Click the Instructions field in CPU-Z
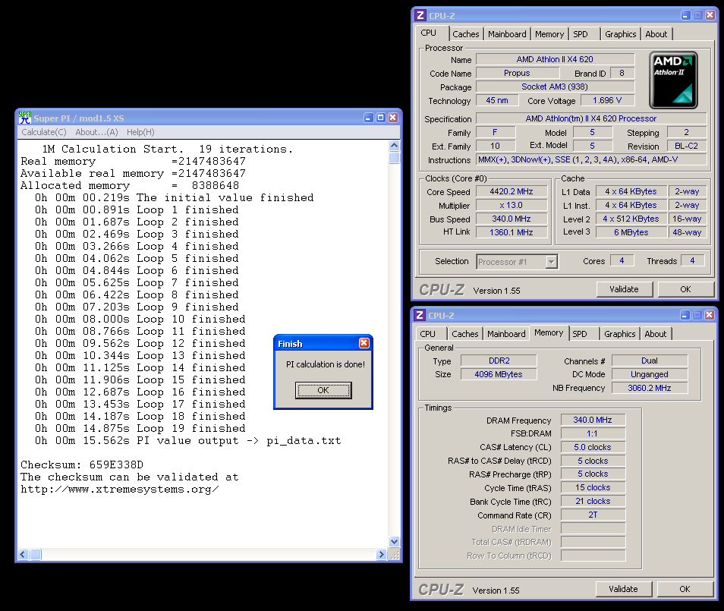 [x=591, y=160]
